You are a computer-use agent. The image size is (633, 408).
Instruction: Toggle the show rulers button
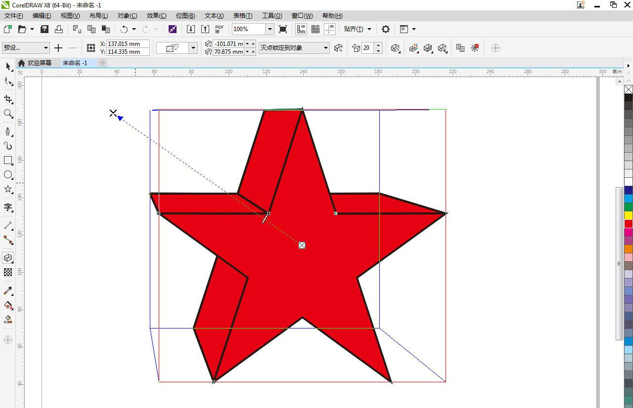(x=301, y=29)
